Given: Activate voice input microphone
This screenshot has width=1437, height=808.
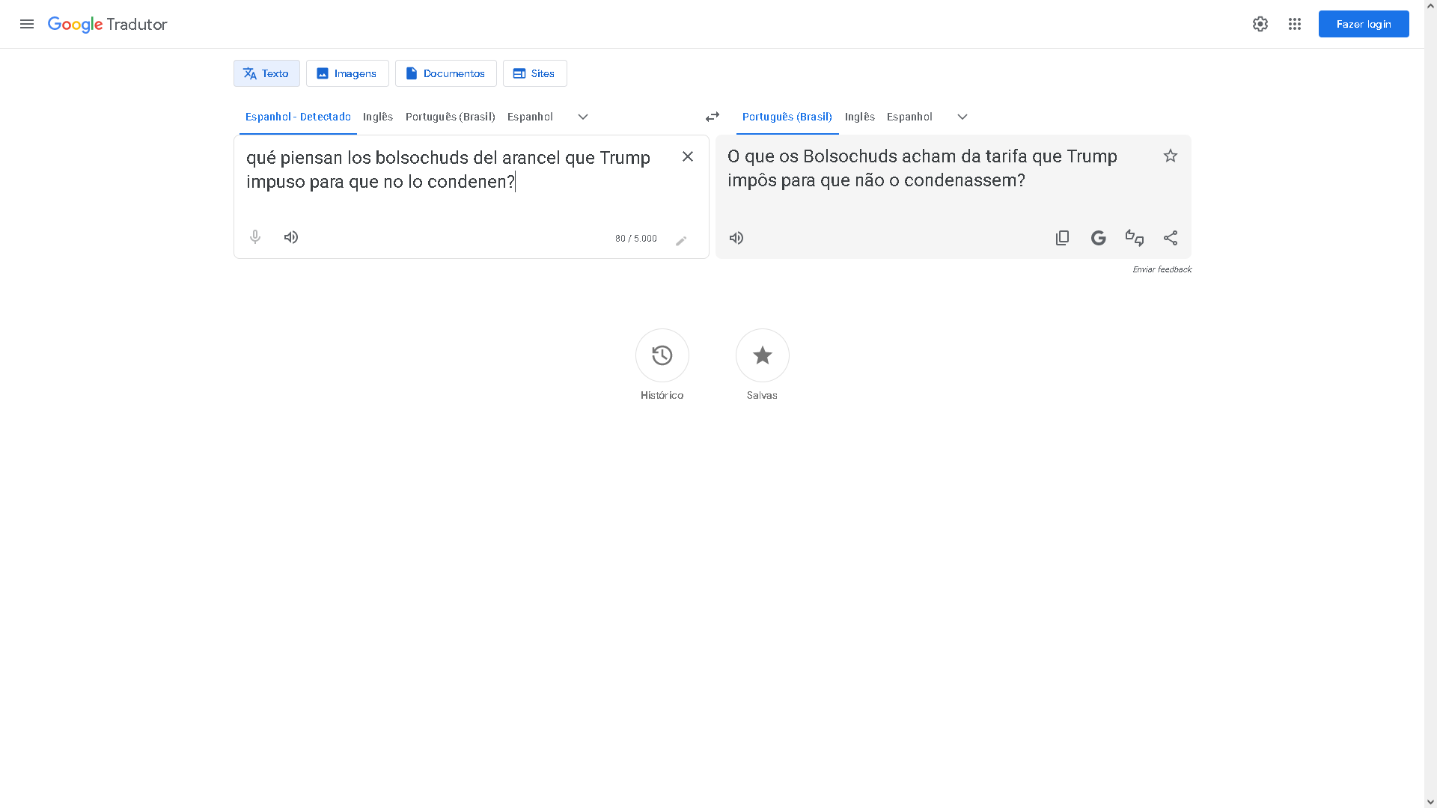Looking at the screenshot, I should [255, 237].
